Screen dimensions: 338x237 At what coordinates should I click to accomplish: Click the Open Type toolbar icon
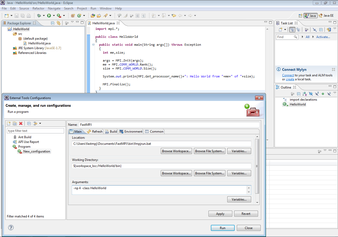pos(93,16)
